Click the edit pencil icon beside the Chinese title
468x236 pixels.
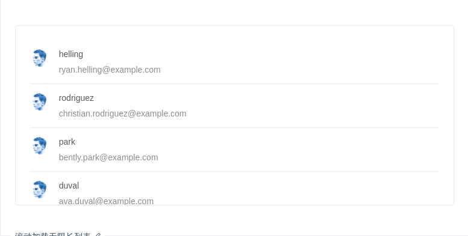tap(98, 235)
